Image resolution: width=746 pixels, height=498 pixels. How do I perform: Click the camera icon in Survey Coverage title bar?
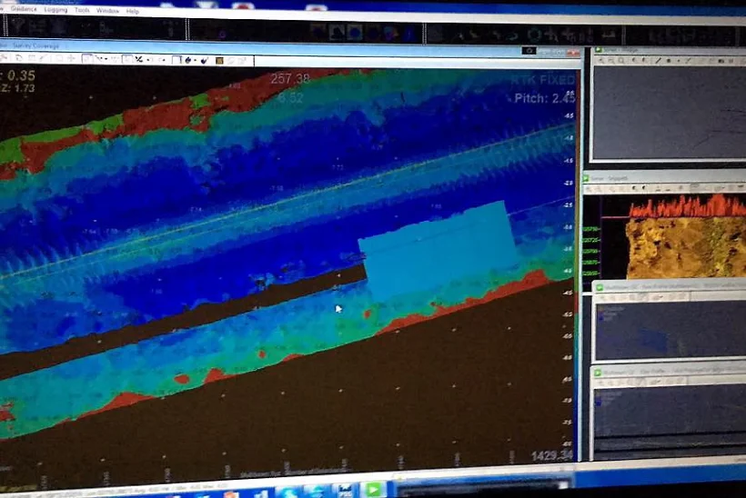click(x=530, y=52)
